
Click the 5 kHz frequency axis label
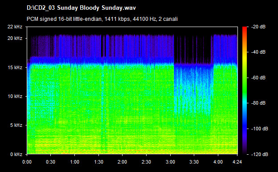(x=16, y=125)
